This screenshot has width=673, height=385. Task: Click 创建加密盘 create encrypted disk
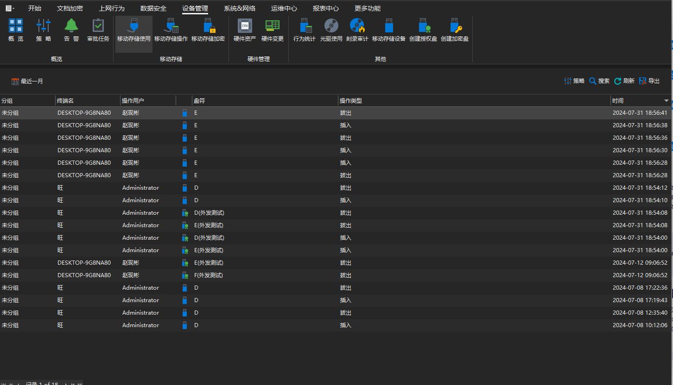pos(455,31)
